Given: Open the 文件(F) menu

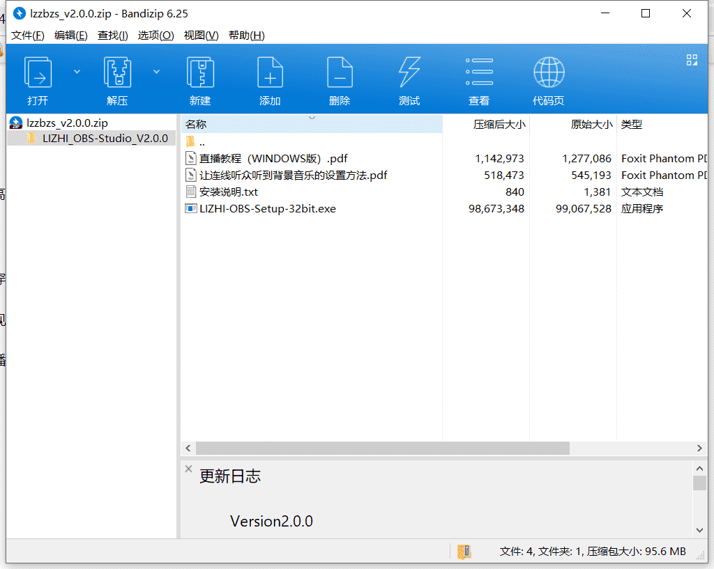Looking at the screenshot, I should tap(28, 36).
